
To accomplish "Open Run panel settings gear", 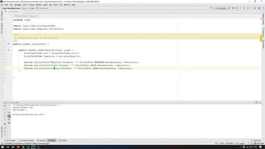I will tap(256, 102).
